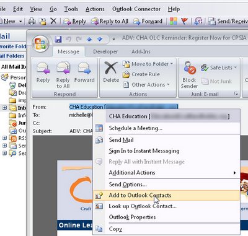
Task: Select Sign In to Instant Messaging
Action: [167, 151]
